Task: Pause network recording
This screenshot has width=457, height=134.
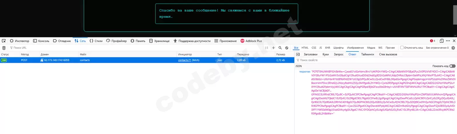Action: (266, 48)
